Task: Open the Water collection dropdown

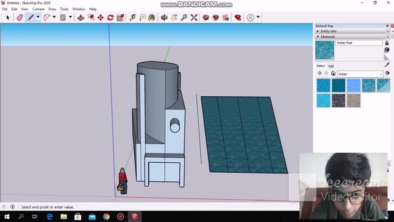Action: (x=360, y=74)
